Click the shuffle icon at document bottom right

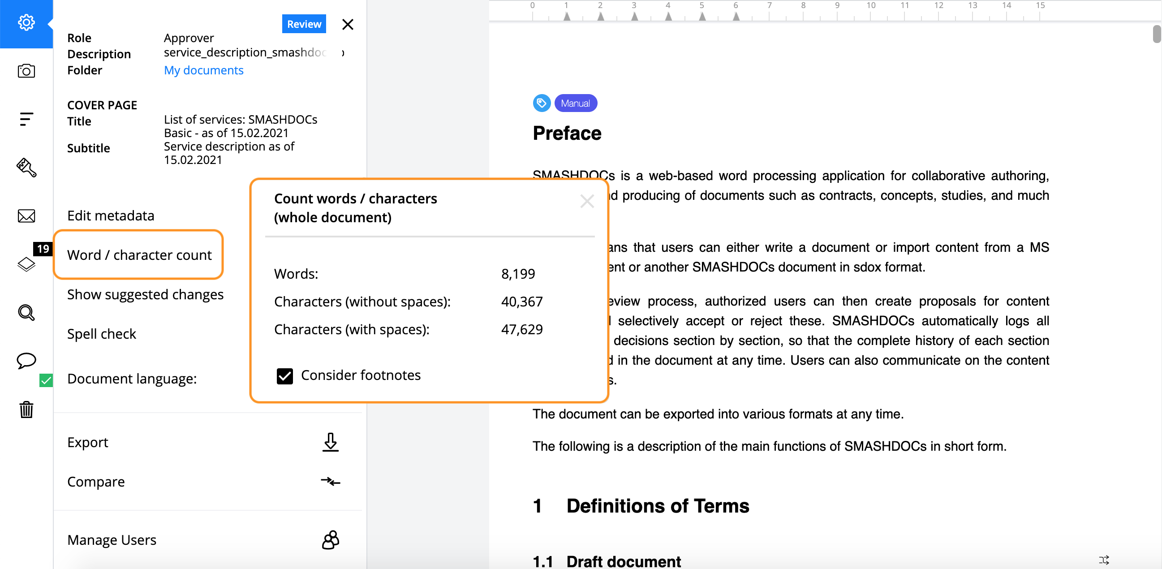click(x=1104, y=560)
